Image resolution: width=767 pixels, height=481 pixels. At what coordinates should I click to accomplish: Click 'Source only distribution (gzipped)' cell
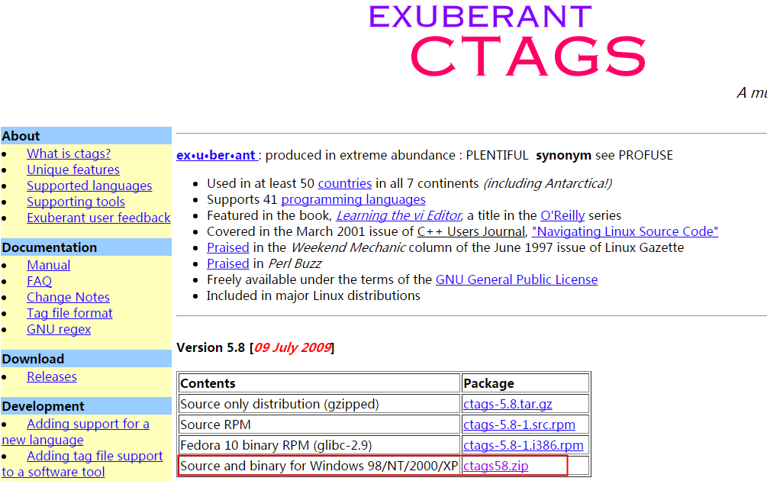(319, 404)
